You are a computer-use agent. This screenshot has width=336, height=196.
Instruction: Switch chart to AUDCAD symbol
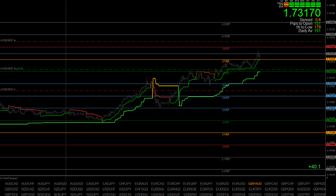(12, 184)
